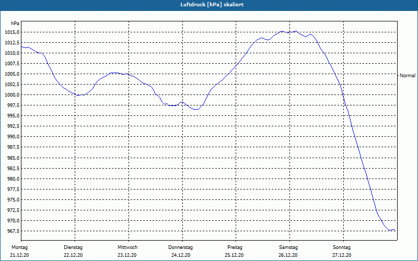
Task: Click the chart title "Luftdruck [hPa] skaliert"
Action: 212,5
